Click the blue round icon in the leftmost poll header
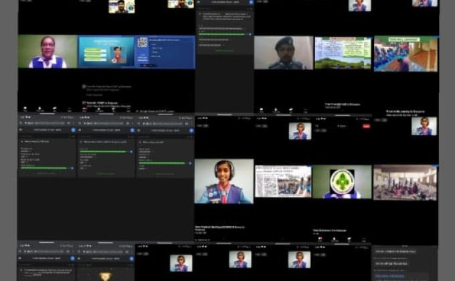Viewport: 455px width, 281px height. pos(73,130)
